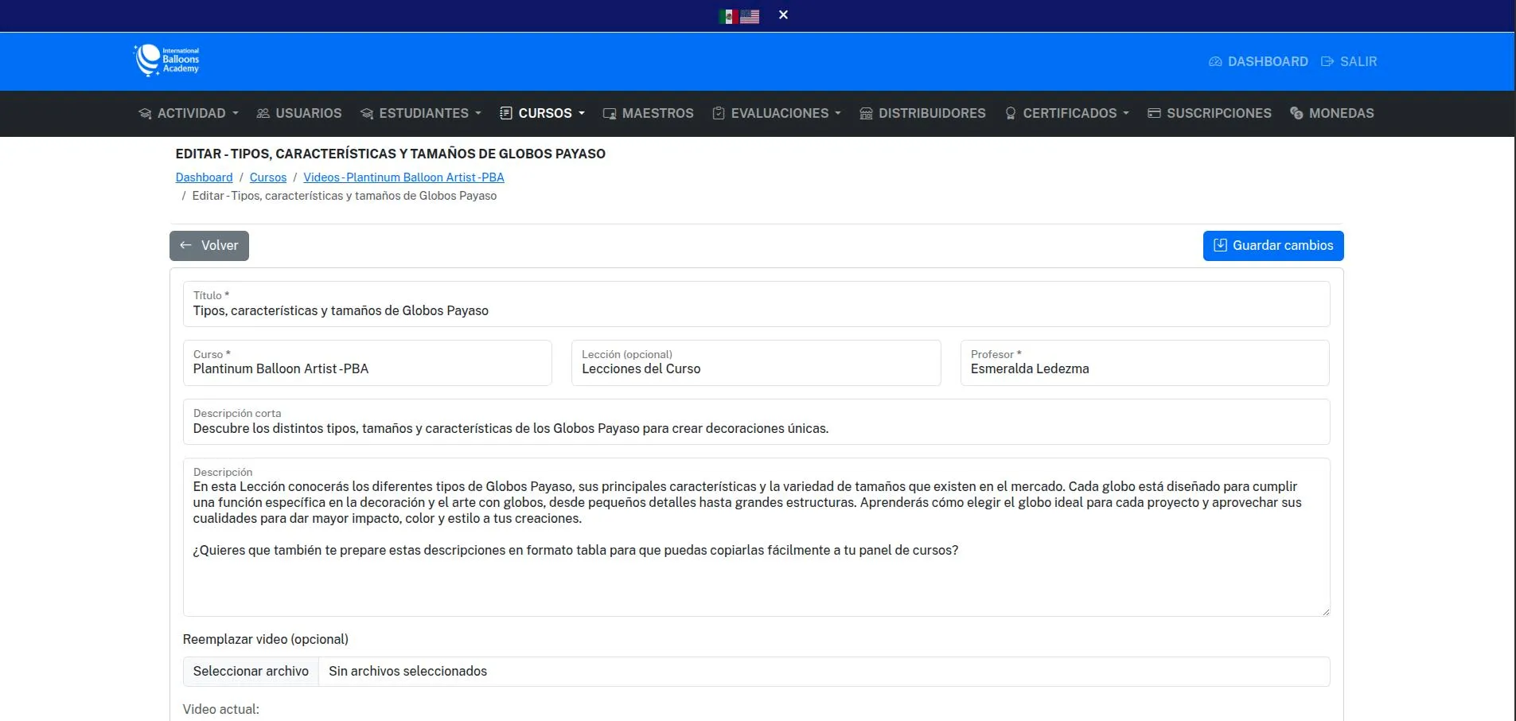Expand the Evaluaciones dropdown caret

838,114
